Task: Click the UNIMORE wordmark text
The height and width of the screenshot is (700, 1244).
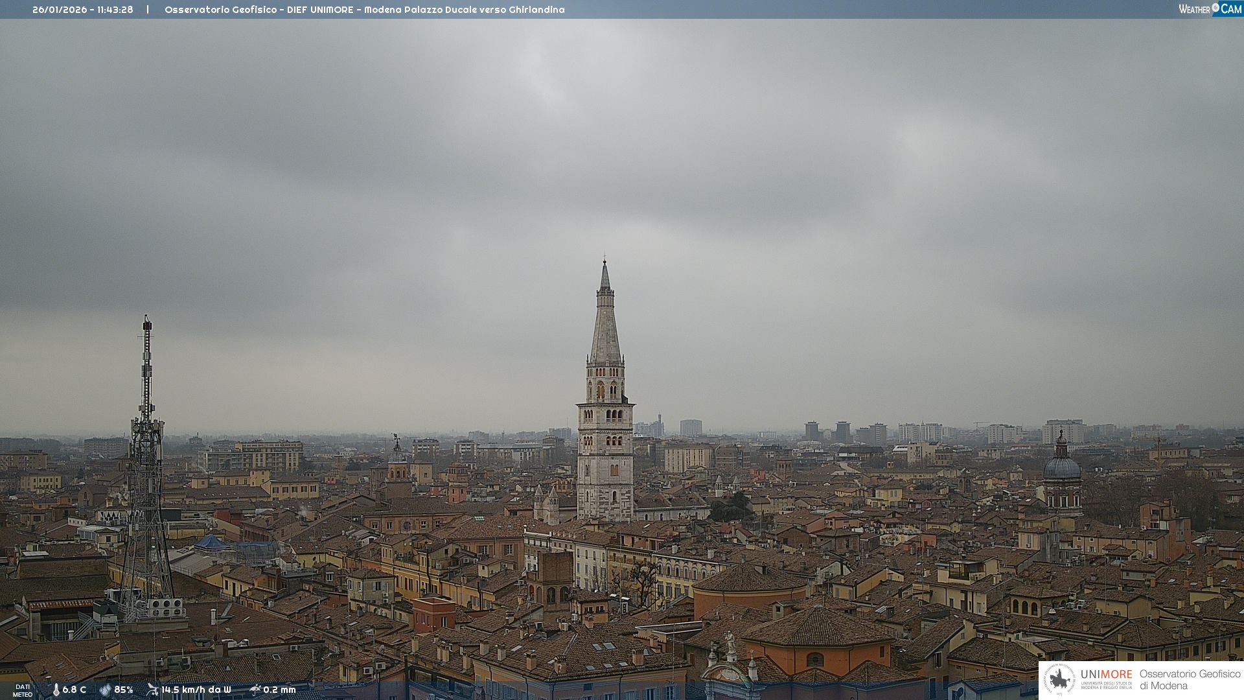Action: (1106, 674)
